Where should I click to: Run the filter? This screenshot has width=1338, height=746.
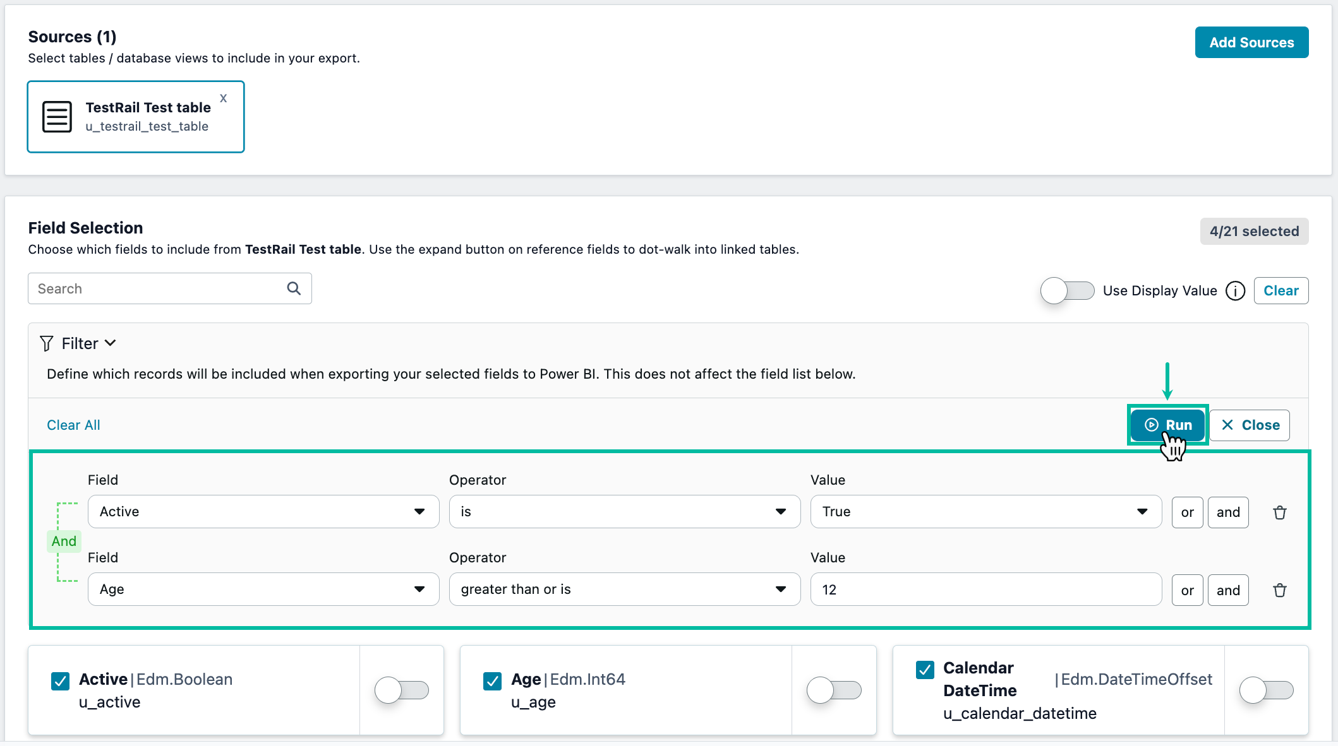coord(1167,425)
